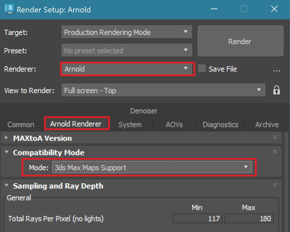
Task: Click the ellipsis next to Save File
Action: 277,70
